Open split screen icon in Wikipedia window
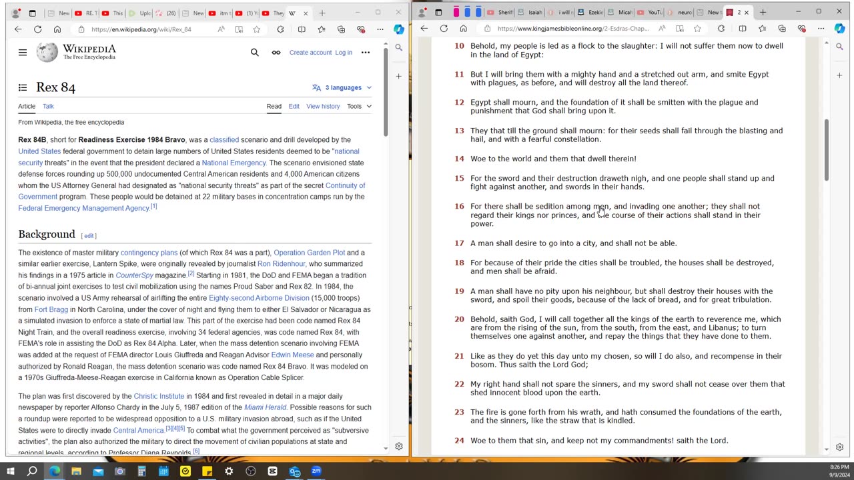854x480 pixels. coord(302,29)
